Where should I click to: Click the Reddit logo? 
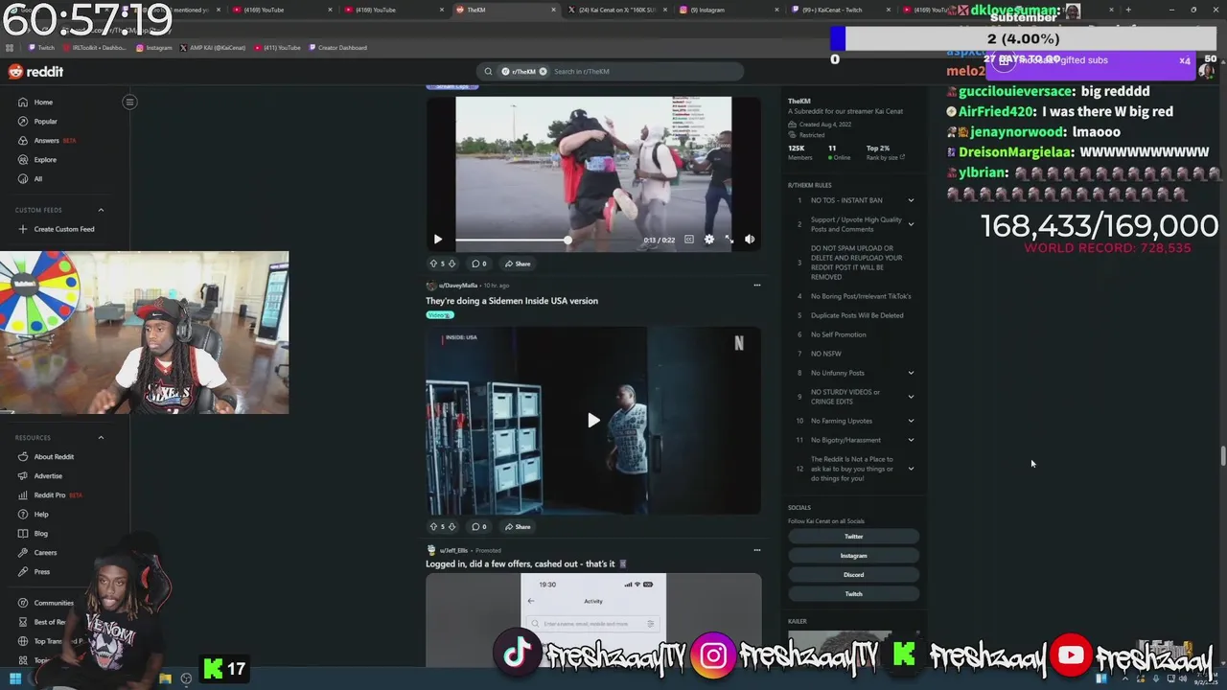tap(35, 72)
